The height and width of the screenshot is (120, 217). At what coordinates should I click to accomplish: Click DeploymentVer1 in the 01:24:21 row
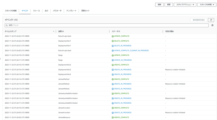(x=64, y=46)
